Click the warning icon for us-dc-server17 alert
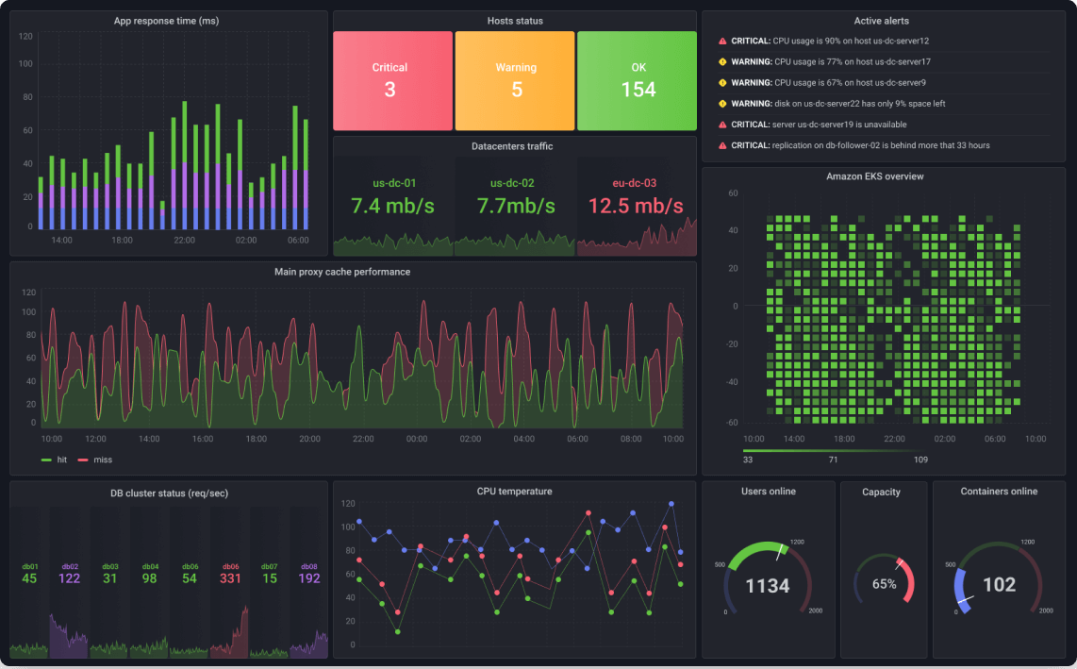Screen dimensions: 1077x669 point(721,62)
